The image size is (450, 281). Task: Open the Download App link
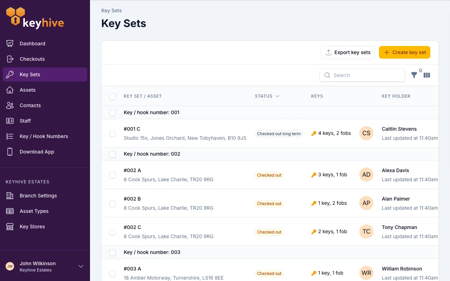click(x=45, y=152)
